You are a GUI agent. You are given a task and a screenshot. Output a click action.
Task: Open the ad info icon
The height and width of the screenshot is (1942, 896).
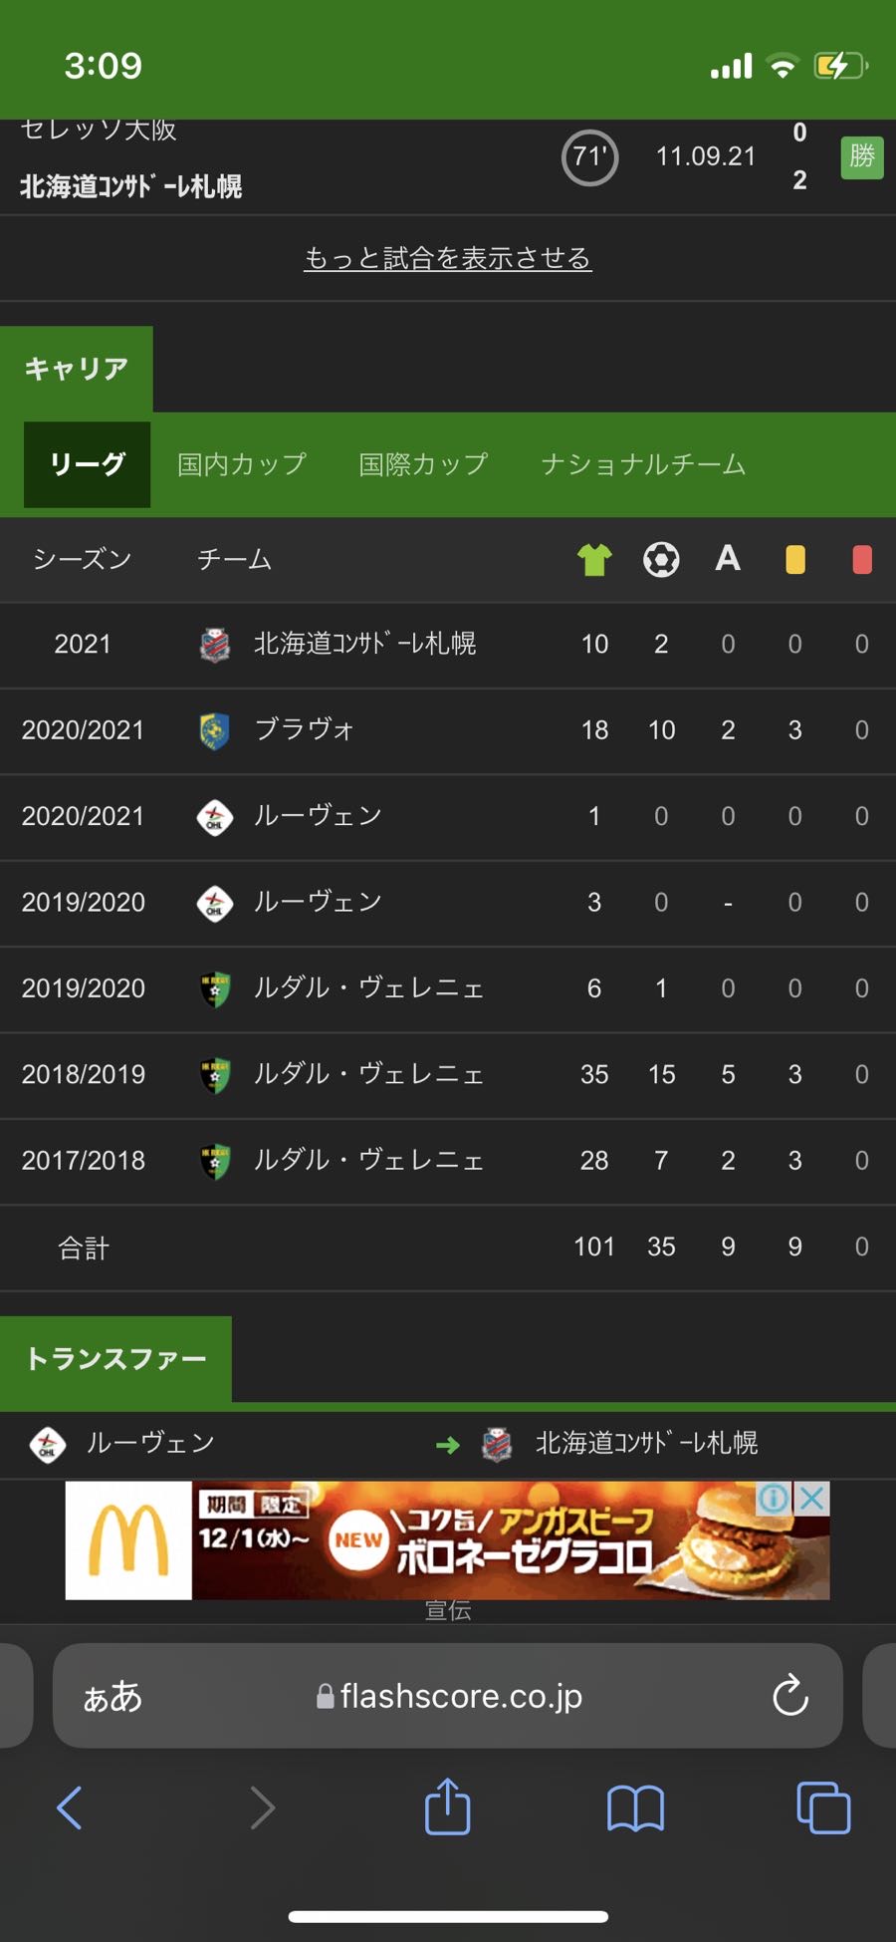click(775, 1498)
